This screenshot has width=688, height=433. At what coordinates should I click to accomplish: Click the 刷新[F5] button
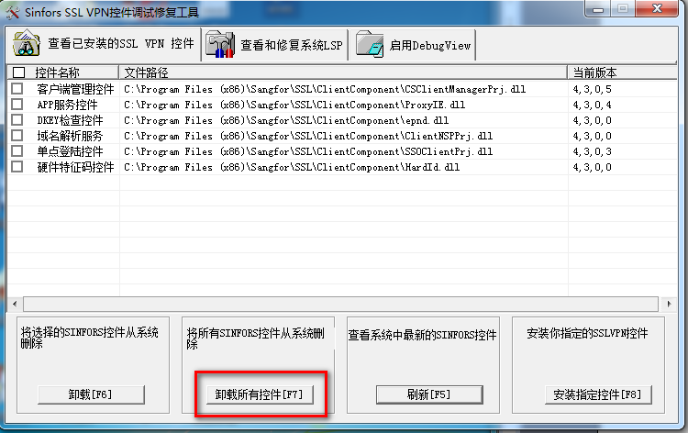point(429,394)
